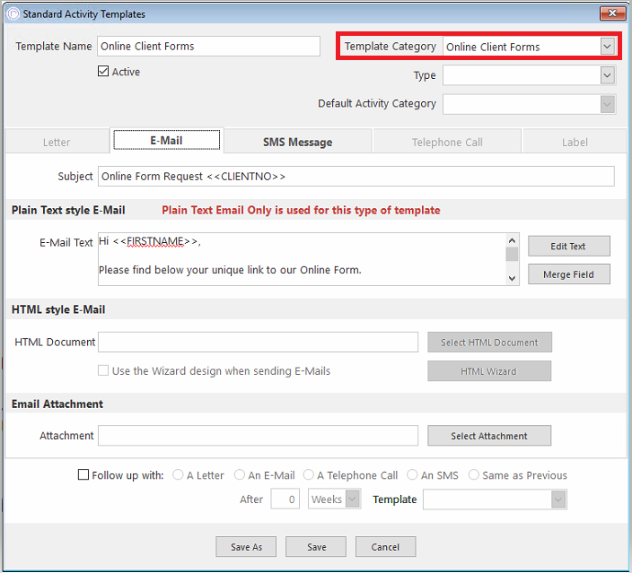This screenshot has width=632, height=573.
Task: Open Default Activity Category dropdown
Action: click(608, 104)
